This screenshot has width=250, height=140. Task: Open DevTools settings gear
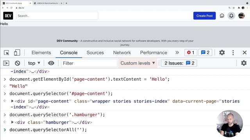(x=222, y=52)
